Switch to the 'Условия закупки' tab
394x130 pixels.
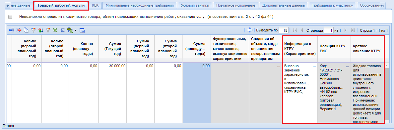(195, 5)
